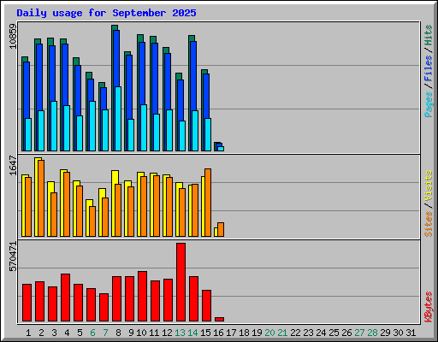
Task: Click the tall red KBytes bar for day 13
Action: point(181,282)
